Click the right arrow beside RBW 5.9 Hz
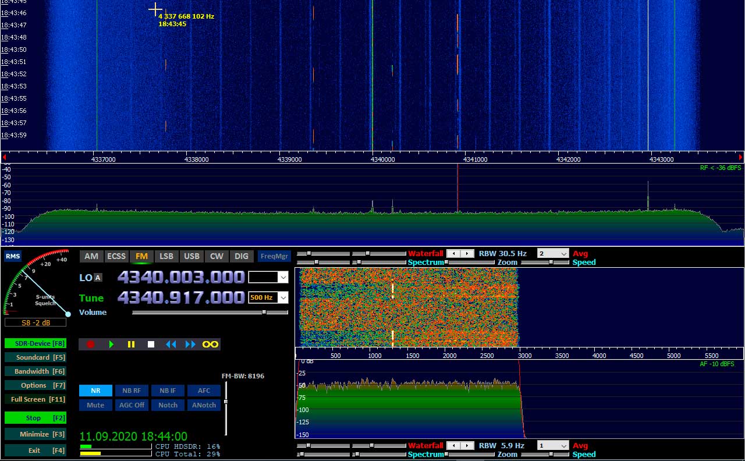 [467, 445]
